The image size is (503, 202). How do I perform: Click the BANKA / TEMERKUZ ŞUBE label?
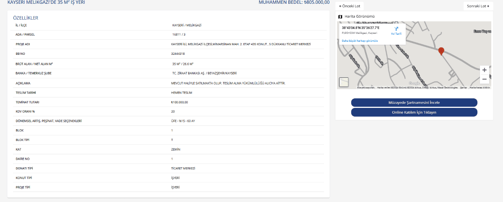pos(33,73)
